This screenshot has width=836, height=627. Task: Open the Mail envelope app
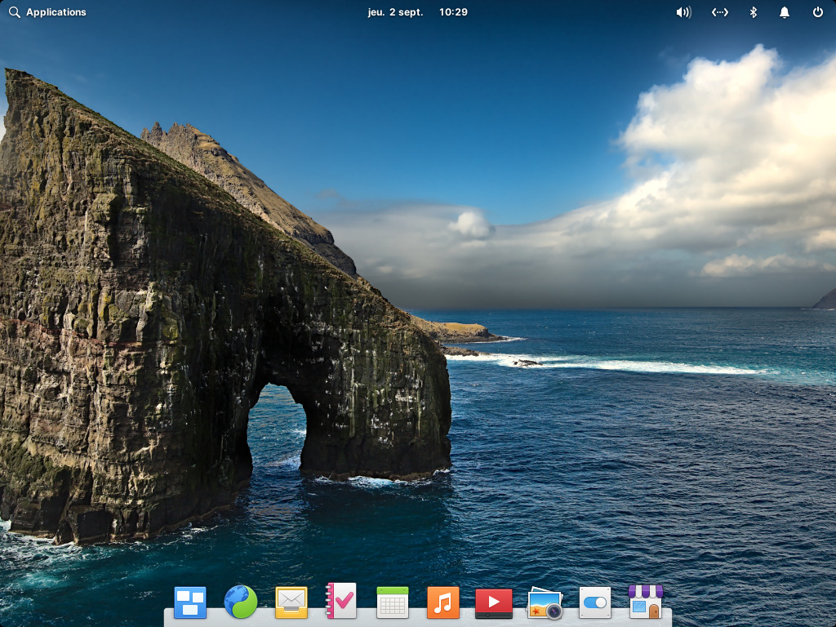[x=291, y=603]
